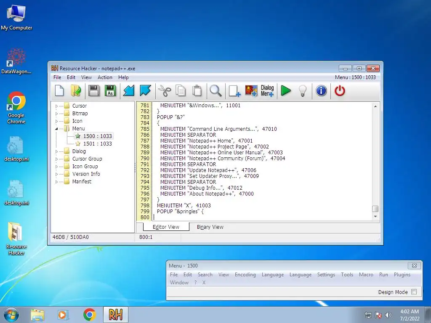Click the Save As floppy icon
This screenshot has width=431, height=323.
(110, 91)
